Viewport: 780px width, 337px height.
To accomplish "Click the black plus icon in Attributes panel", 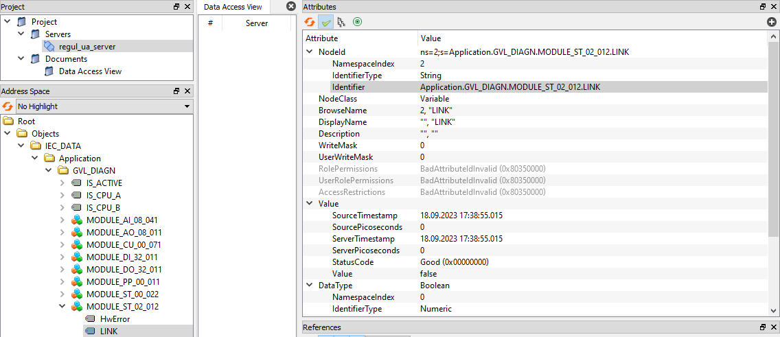I will (772, 22).
